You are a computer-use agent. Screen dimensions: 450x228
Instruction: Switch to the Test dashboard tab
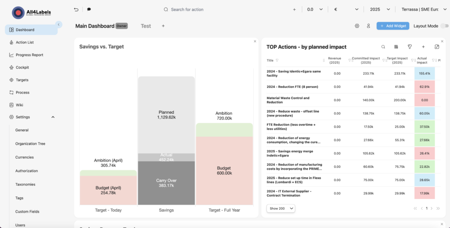145,26
